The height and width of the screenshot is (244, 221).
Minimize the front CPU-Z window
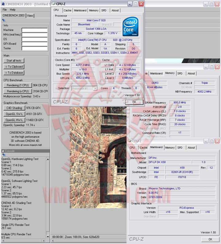[130, 4]
